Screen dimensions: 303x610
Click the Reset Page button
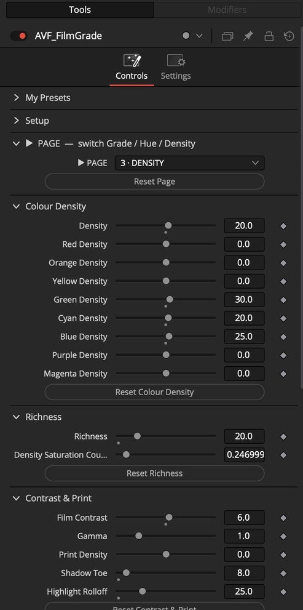(155, 182)
